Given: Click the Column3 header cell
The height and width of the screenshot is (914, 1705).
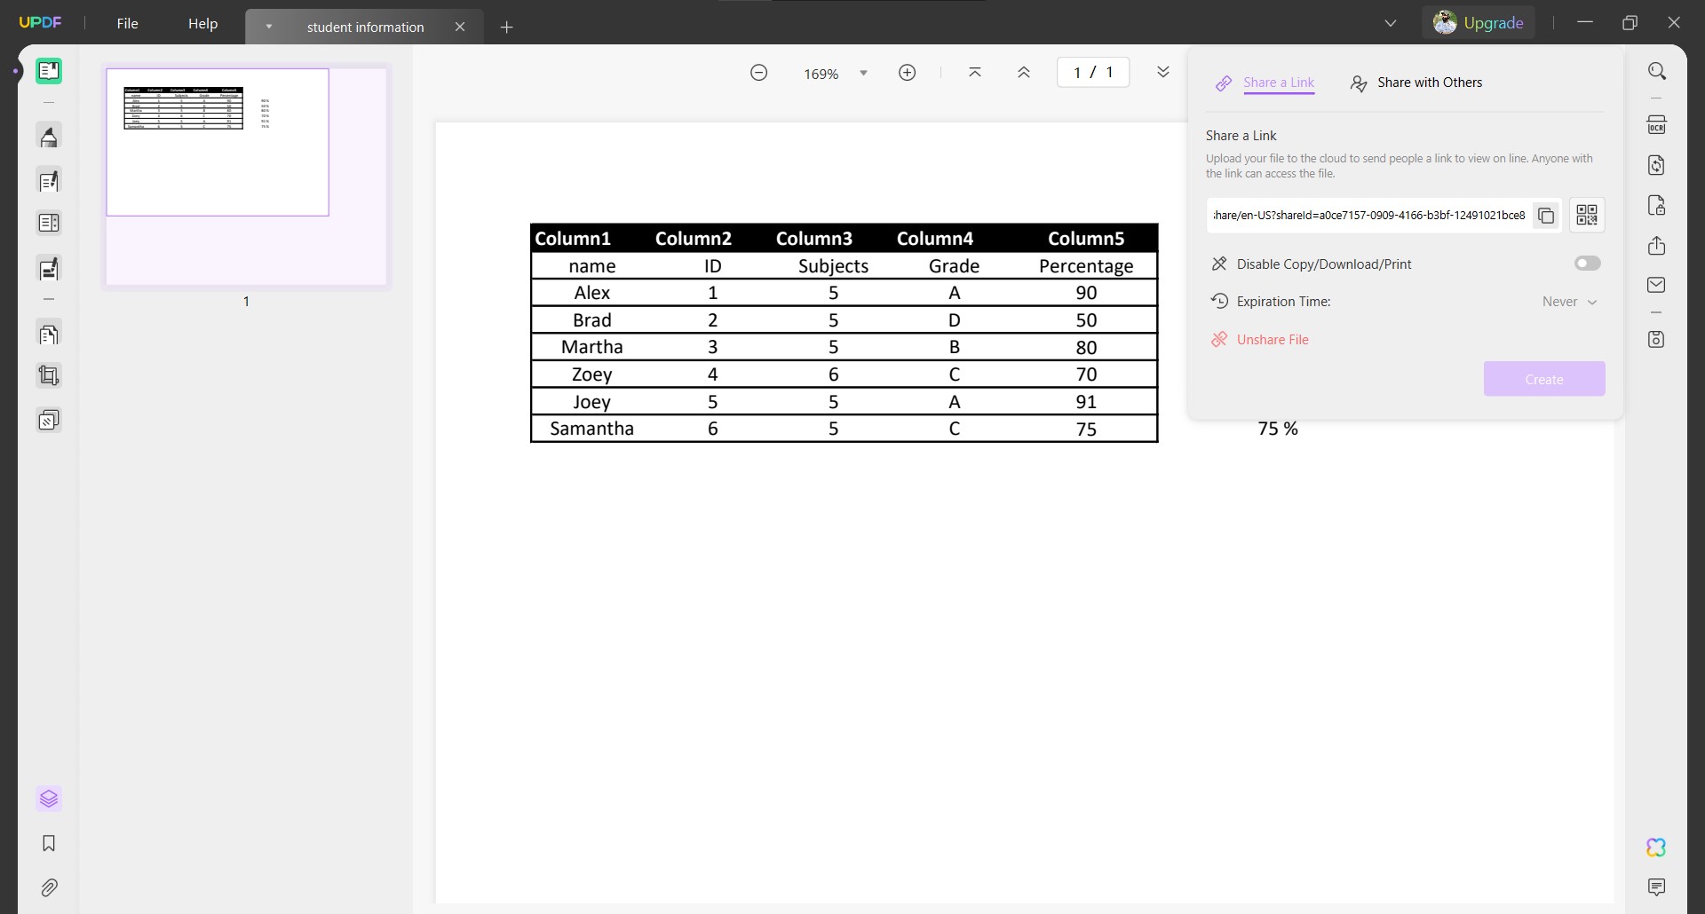Looking at the screenshot, I should [813, 239].
